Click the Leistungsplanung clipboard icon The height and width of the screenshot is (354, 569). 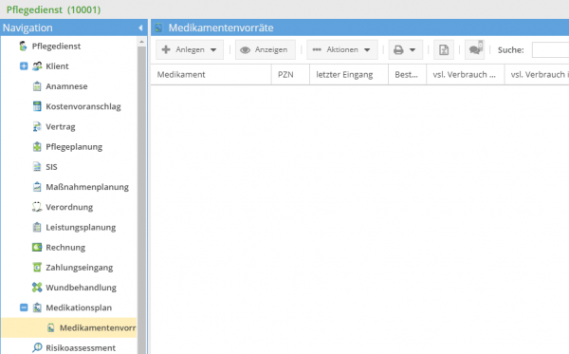(x=37, y=227)
